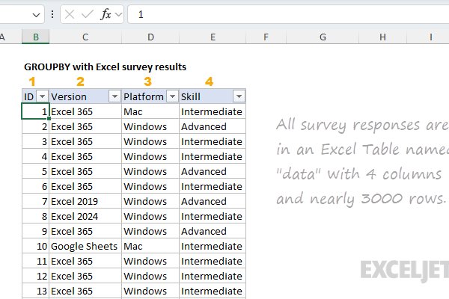Click the 'Skill' table header cell

coord(213,96)
